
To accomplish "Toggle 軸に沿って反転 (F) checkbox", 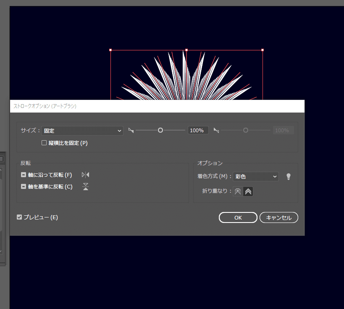I will pyautogui.click(x=24, y=175).
